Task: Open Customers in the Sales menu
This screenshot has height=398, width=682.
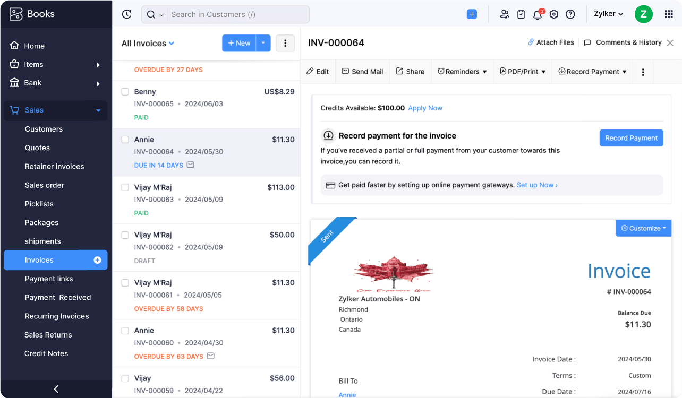Action: point(44,129)
